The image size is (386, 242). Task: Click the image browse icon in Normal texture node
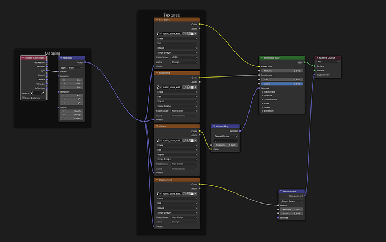click(x=159, y=141)
